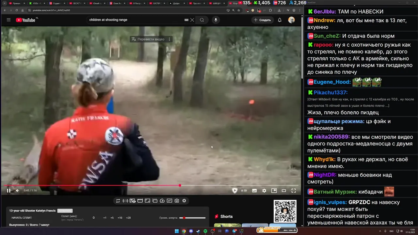Click the playback speed gauge icon
The image size is (418, 235).
tap(162, 201)
